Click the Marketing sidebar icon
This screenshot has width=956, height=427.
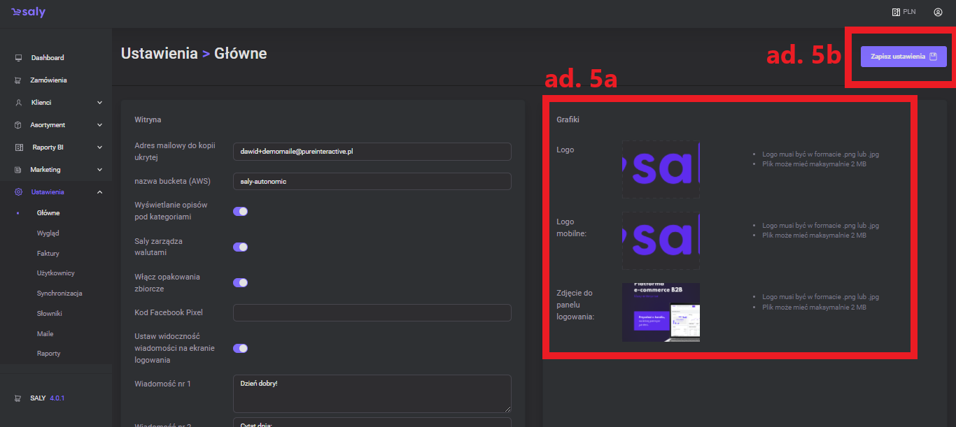(x=18, y=170)
